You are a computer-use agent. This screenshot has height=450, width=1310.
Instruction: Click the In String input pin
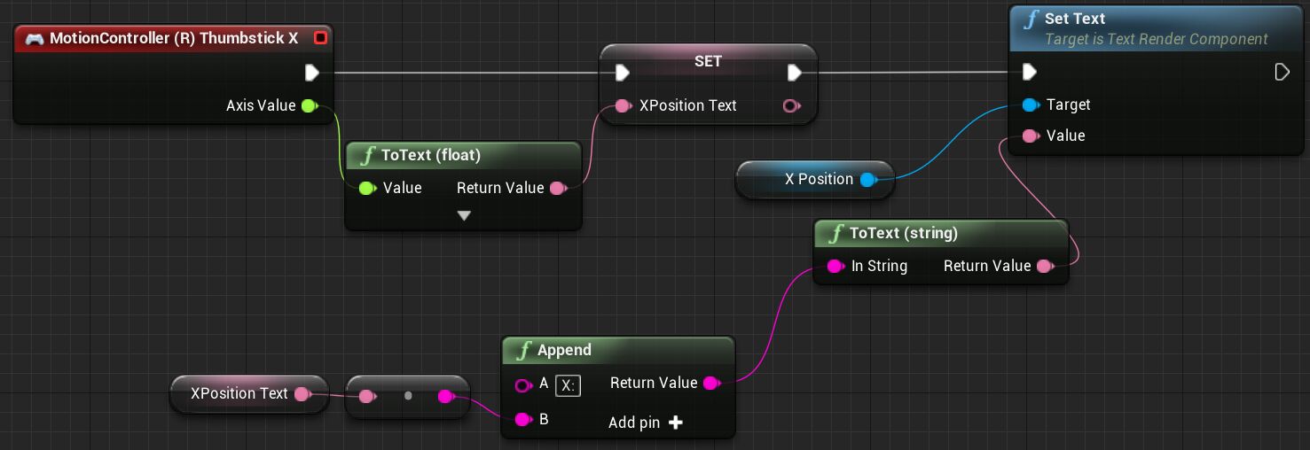coord(835,266)
